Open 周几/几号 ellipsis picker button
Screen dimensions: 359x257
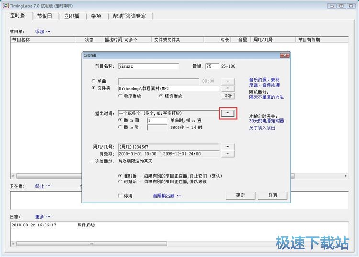tap(227, 147)
